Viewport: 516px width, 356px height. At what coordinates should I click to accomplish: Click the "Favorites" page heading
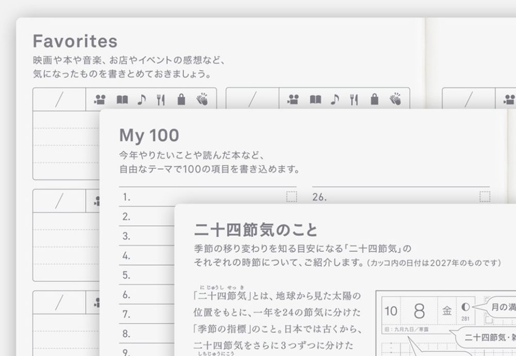[75, 41]
